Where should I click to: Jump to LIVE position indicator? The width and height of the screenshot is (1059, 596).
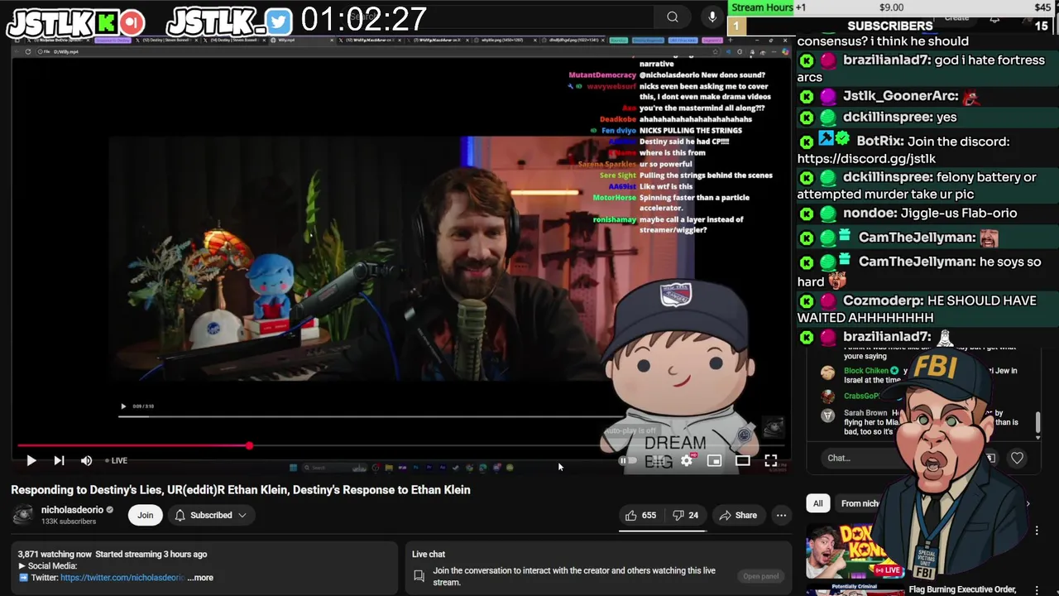[x=117, y=460]
